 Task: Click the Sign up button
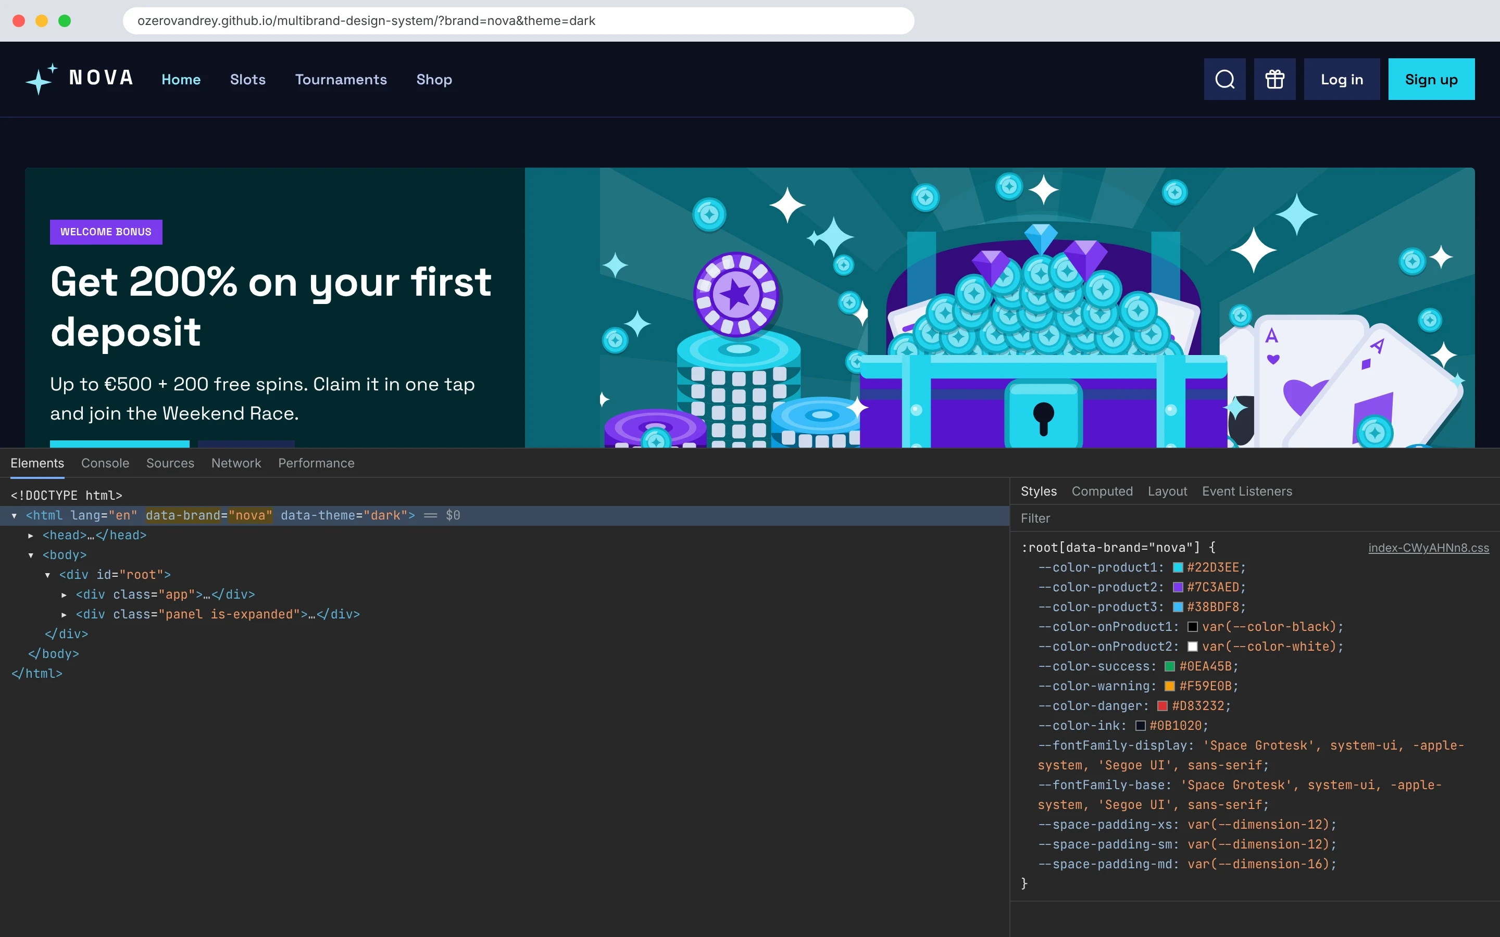pyautogui.click(x=1431, y=79)
